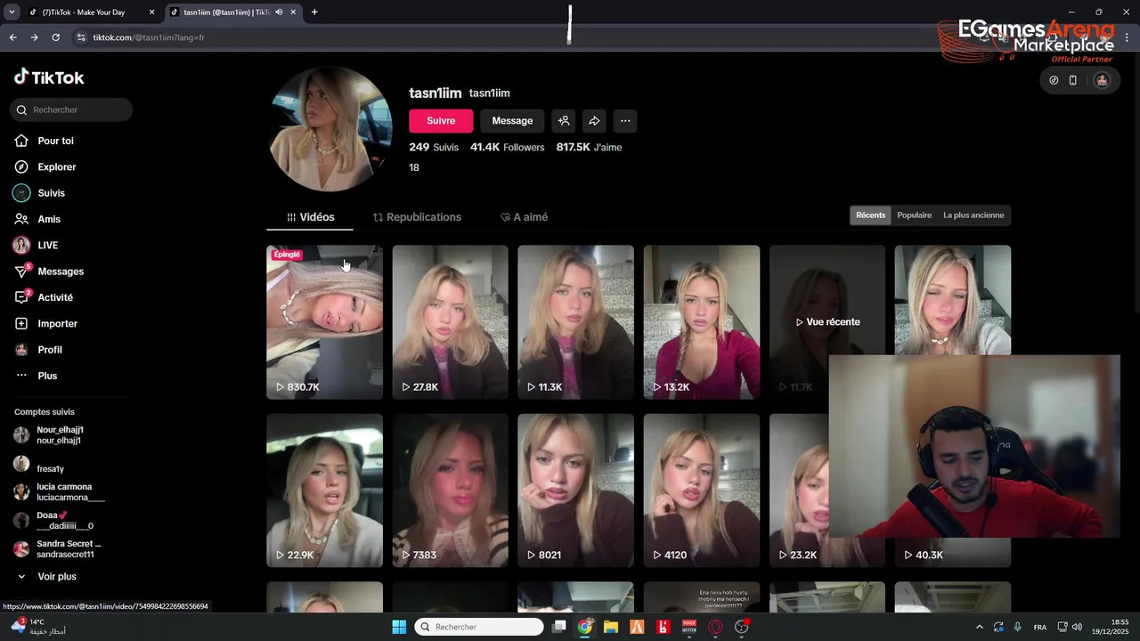This screenshot has width=1140, height=641.
Task: Click the tasn1iim profile picture
Action: coord(330,129)
